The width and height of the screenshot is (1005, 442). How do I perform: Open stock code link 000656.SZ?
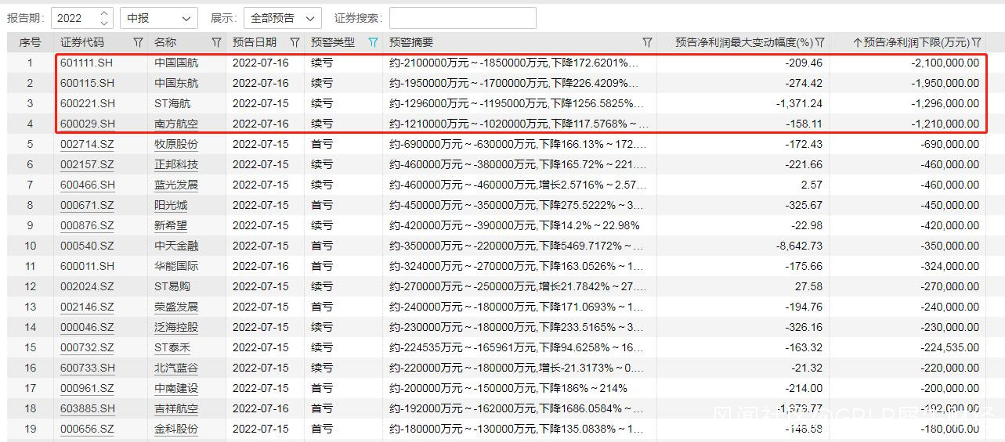click(x=87, y=429)
